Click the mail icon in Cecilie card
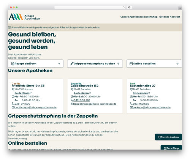Screen dimensions: 190x161 click(x=13, y=107)
